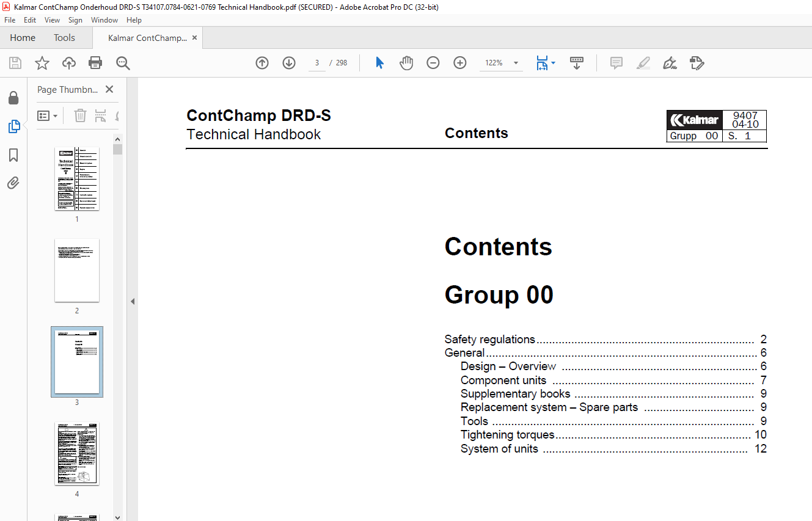812x521 pixels.
Task: Click the Supplementary books entry
Action: click(x=613, y=394)
